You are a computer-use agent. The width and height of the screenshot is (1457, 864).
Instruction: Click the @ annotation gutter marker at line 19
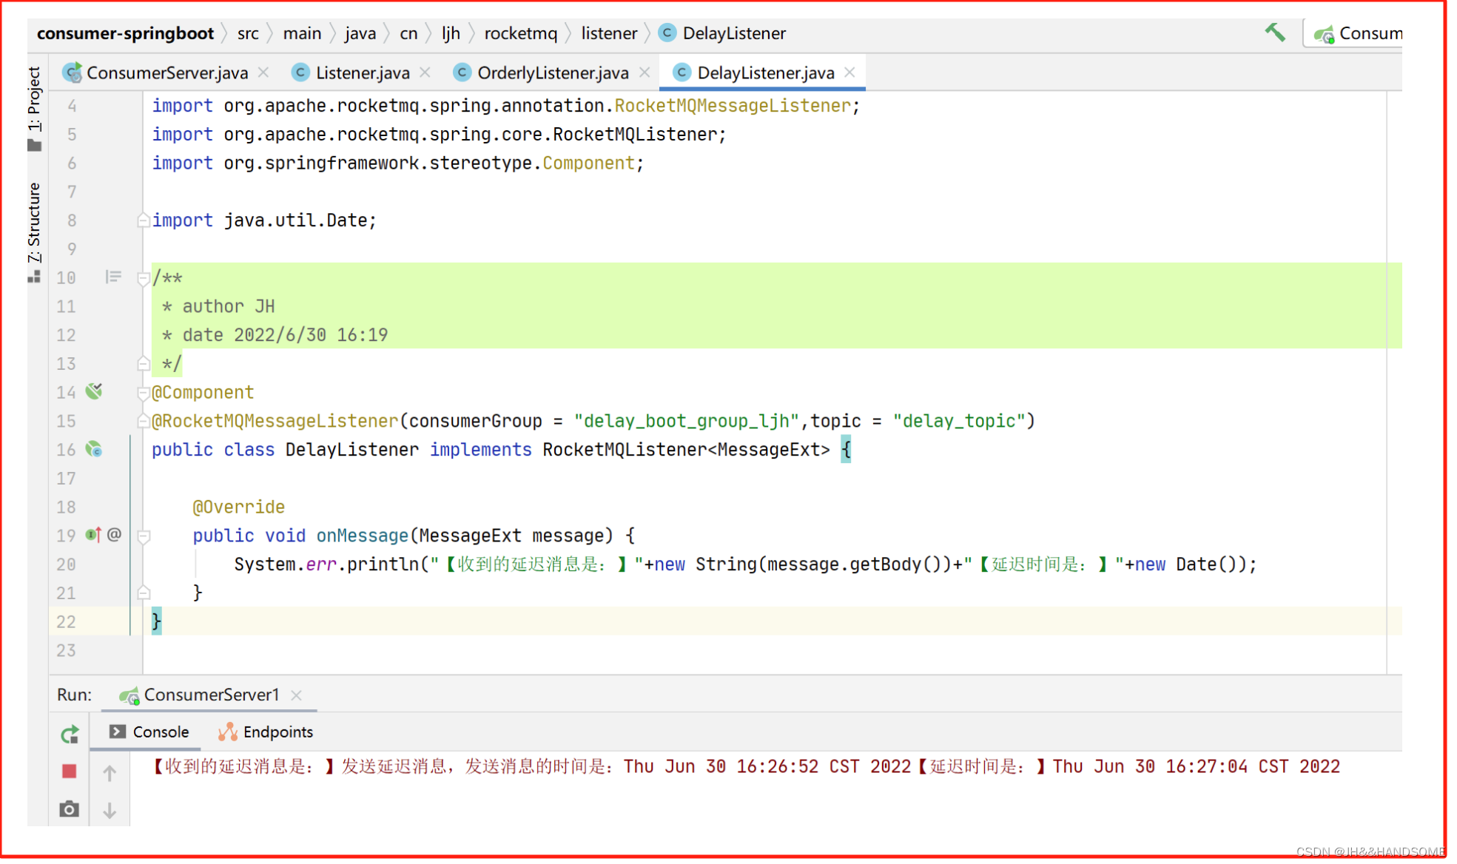(x=114, y=534)
